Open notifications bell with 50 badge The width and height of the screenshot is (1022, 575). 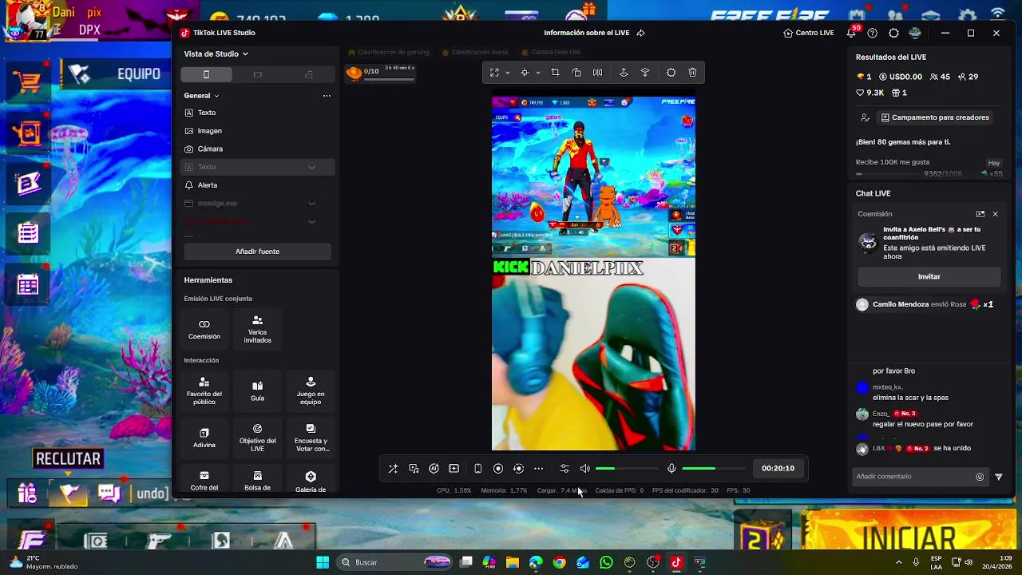coord(851,33)
